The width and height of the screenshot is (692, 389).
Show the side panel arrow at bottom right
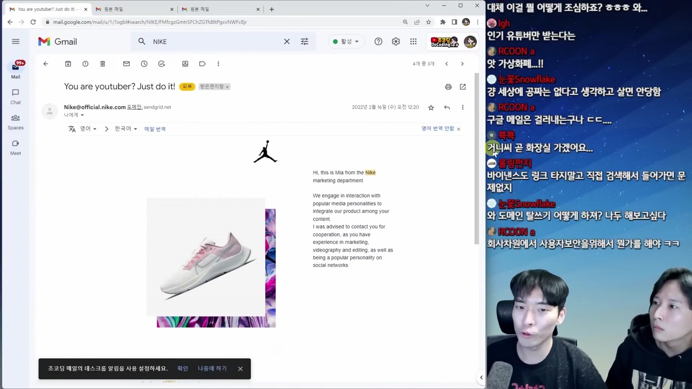point(481,378)
